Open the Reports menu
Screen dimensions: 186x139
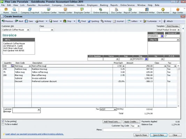pyautogui.click(x=114, y=5)
